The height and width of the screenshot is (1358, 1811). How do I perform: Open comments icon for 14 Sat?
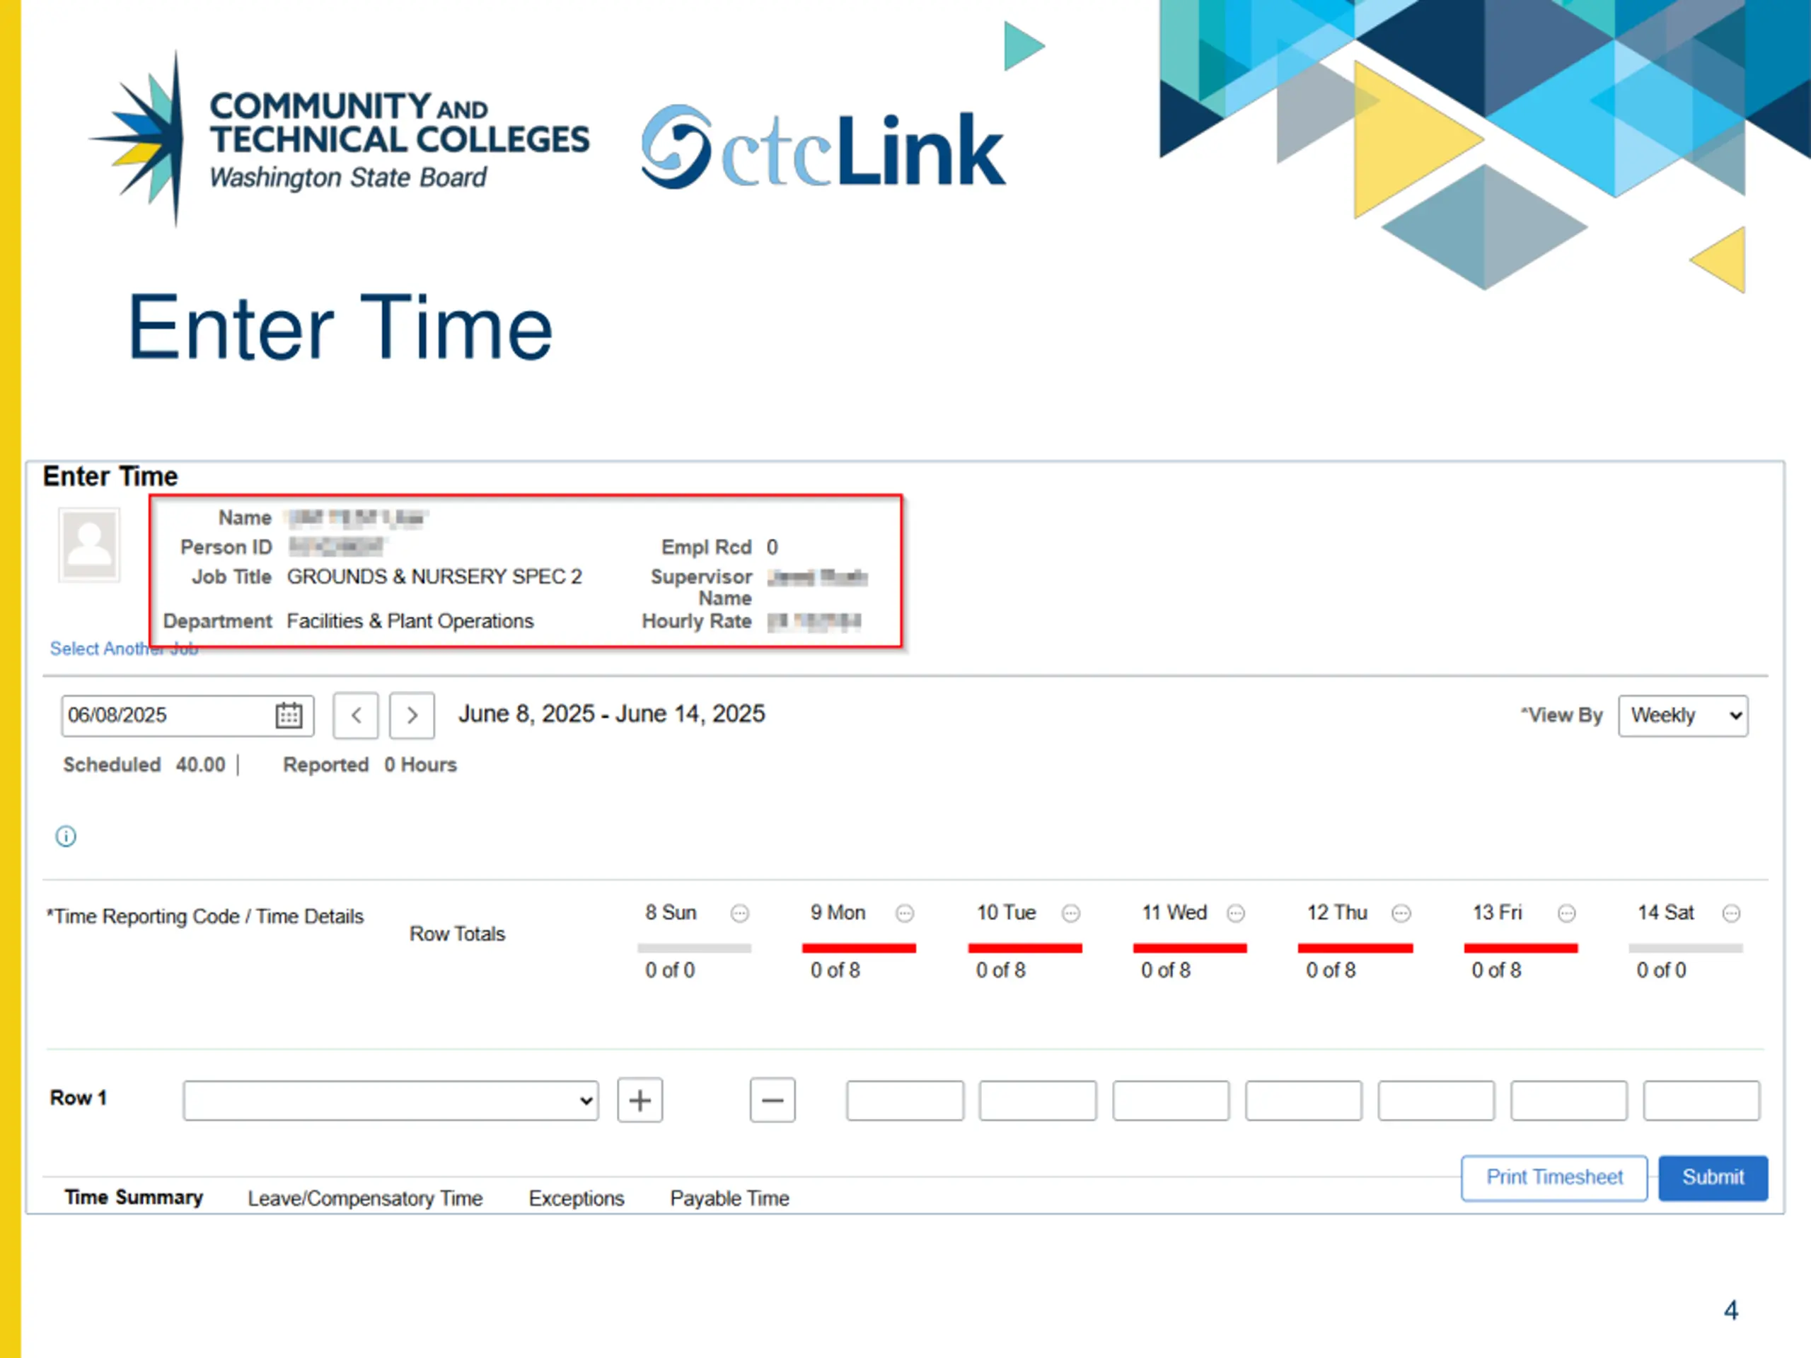[1732, 912]
